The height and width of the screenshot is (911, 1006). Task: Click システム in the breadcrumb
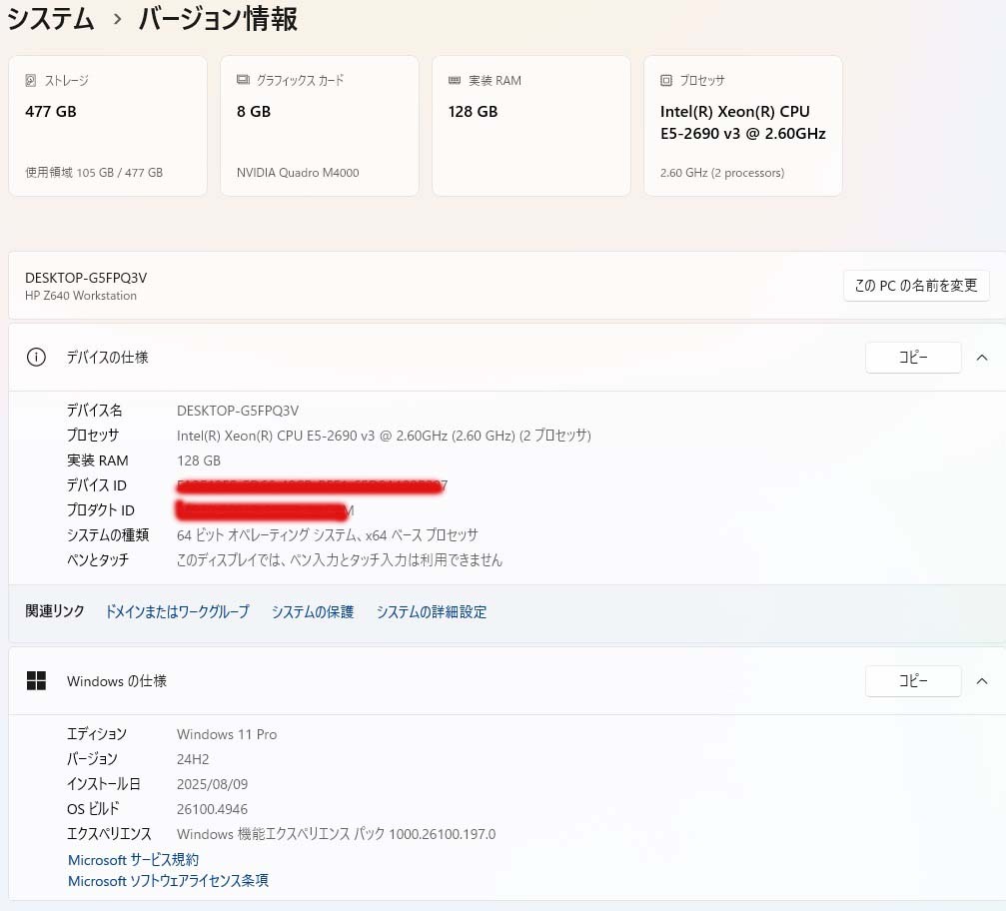click(x=50, y=18)
